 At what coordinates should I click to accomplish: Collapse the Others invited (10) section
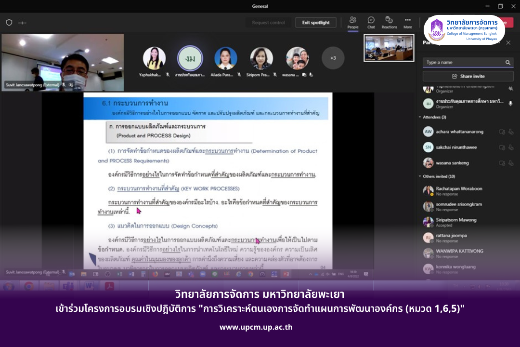[x=420, y=176]
